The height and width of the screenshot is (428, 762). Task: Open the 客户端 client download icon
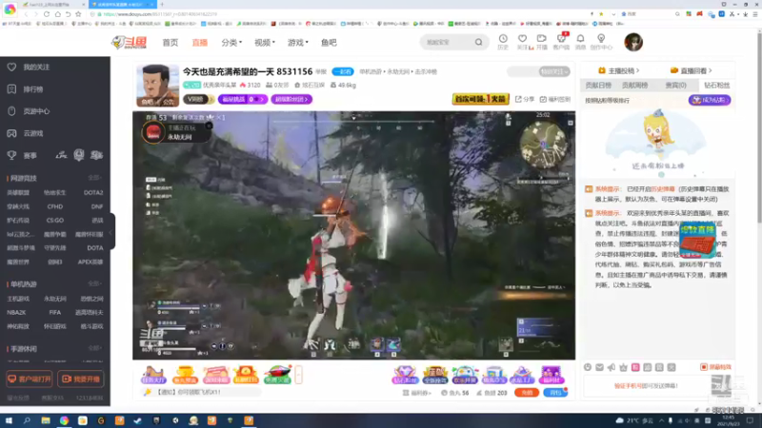click(561, 42)
